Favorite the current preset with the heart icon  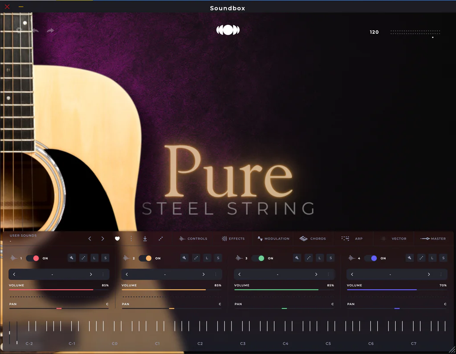click(117, 239)
